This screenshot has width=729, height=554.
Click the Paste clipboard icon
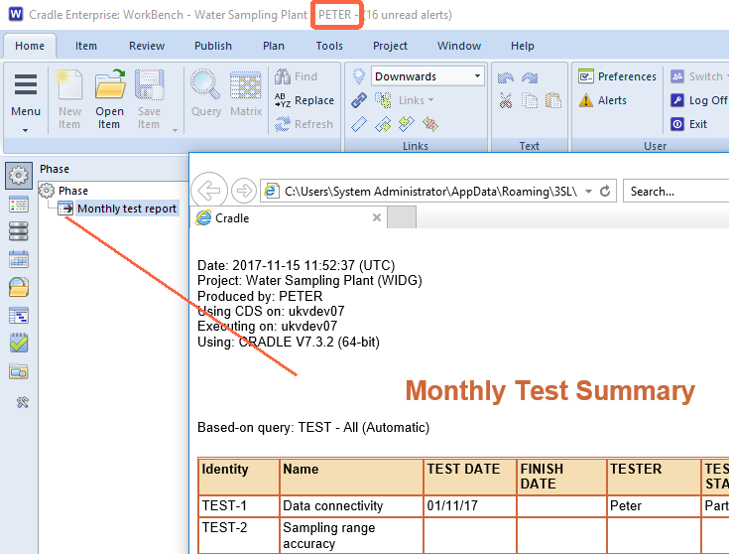[553, 100]
